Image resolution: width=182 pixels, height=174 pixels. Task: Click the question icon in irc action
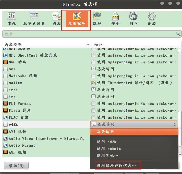click(93, 96)
